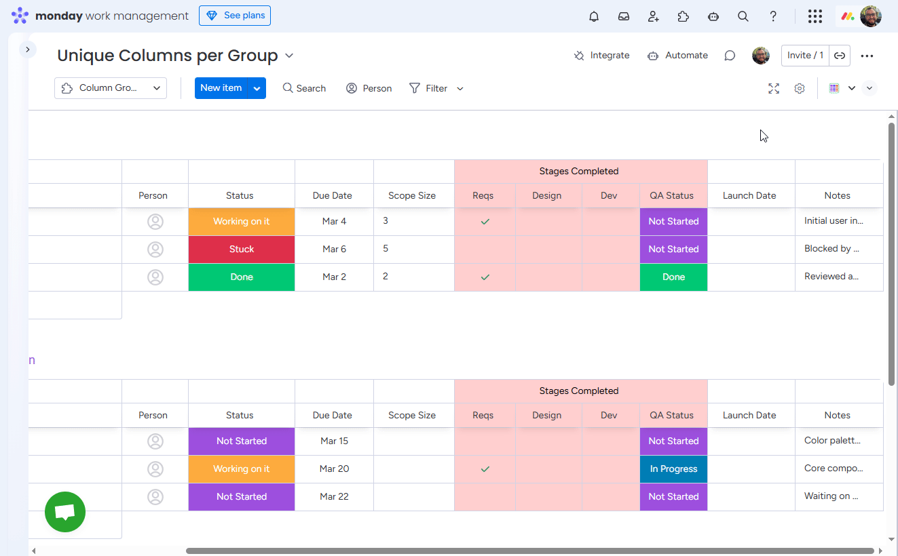Open the Filter menu
The width and height of the screenshot is (898, 556).
click(x=435, y=88)
